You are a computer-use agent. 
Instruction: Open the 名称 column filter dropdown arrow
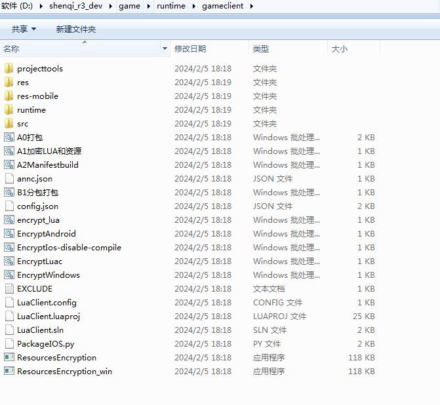165,48
